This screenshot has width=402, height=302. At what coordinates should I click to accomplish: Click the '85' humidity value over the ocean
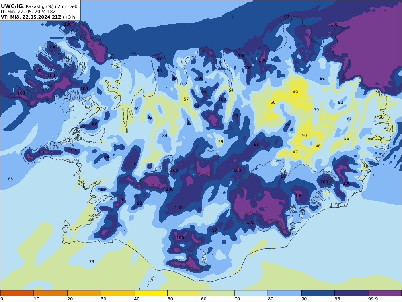(10, 179)
